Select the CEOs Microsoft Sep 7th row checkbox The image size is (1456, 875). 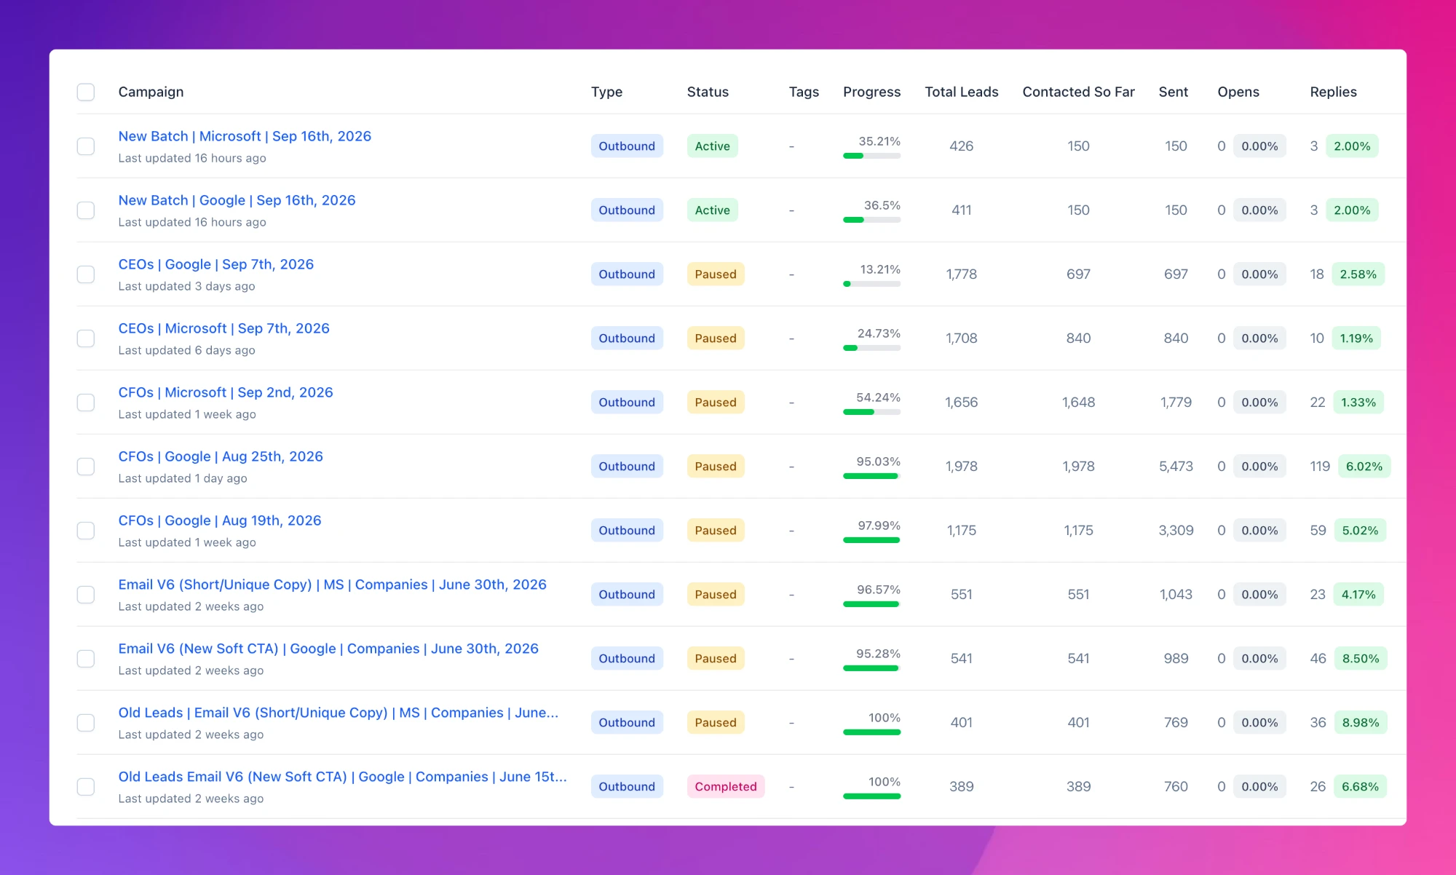(x=86, y=338)
